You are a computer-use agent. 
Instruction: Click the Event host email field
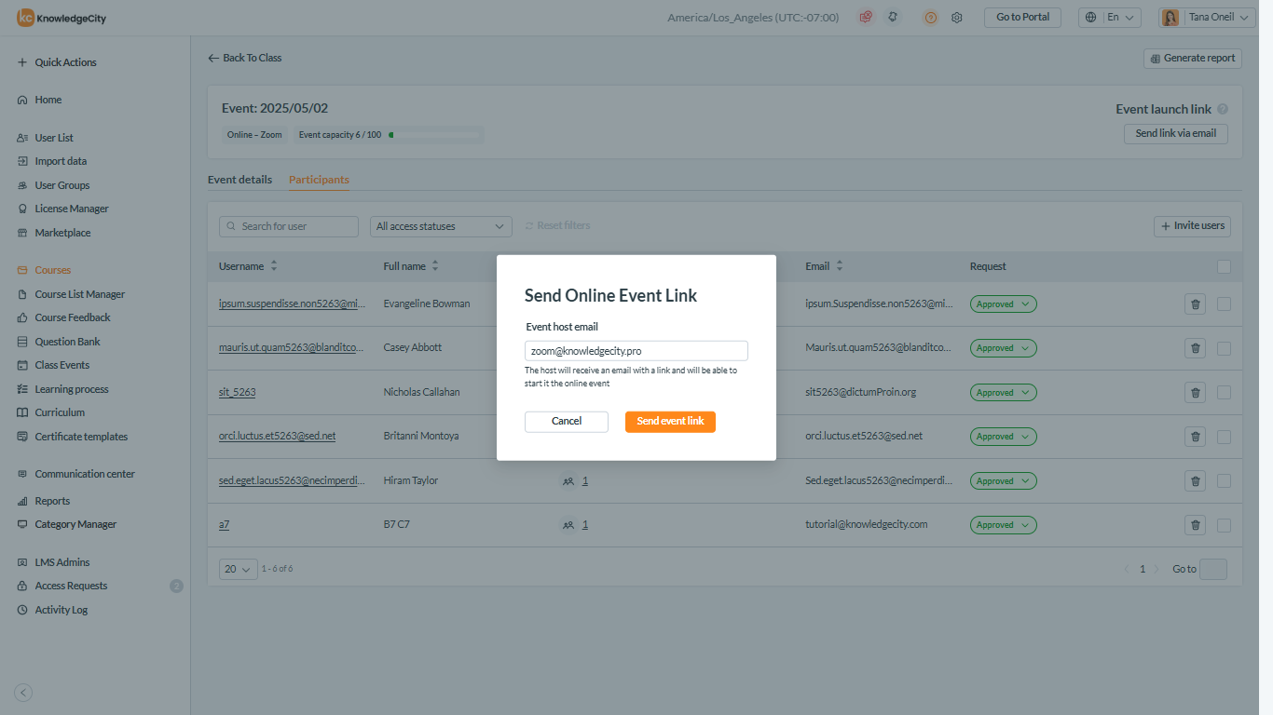(636, 351)
